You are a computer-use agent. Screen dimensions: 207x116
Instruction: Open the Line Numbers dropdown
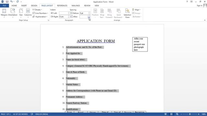point(40,13)
